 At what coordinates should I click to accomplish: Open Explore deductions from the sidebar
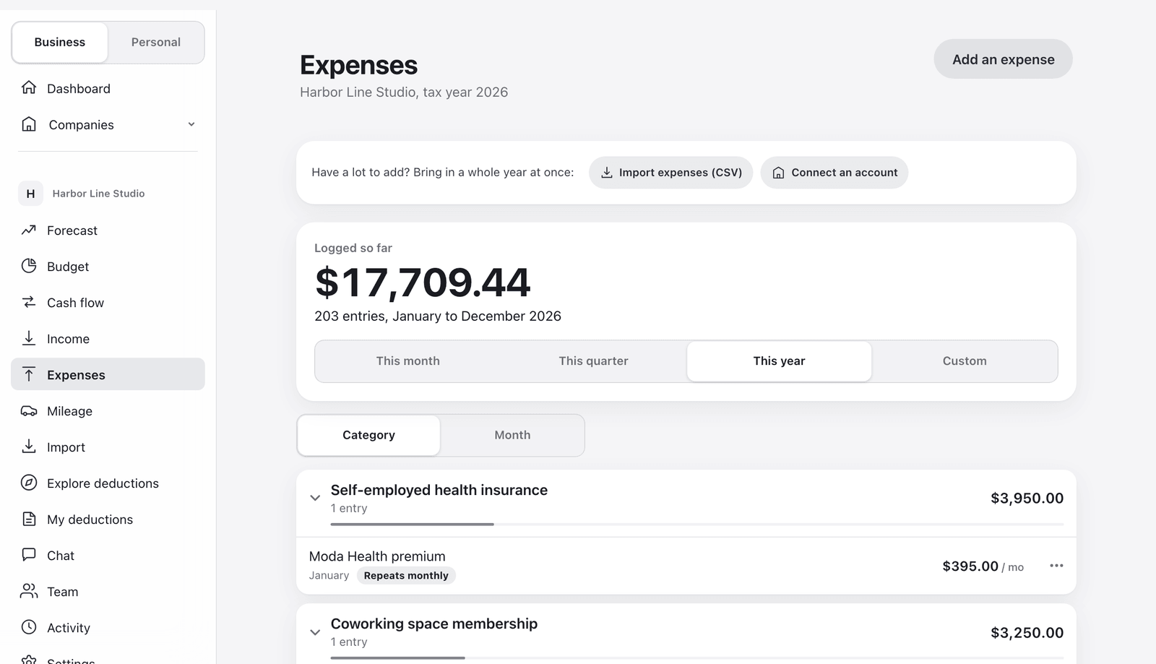click(108, 483)
